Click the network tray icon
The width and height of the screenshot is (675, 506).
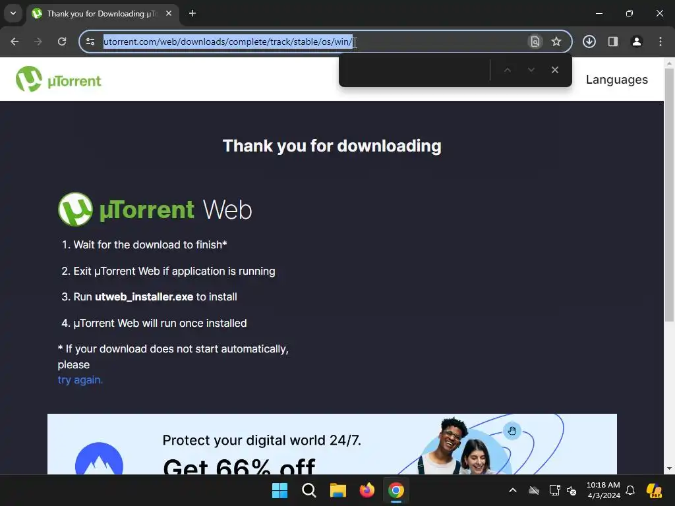(554, 490)
